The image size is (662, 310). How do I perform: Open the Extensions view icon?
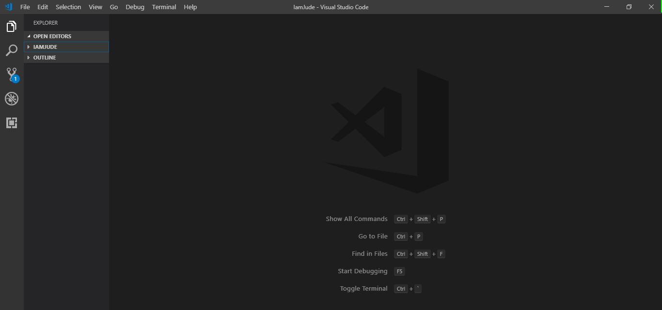(12, 123)
